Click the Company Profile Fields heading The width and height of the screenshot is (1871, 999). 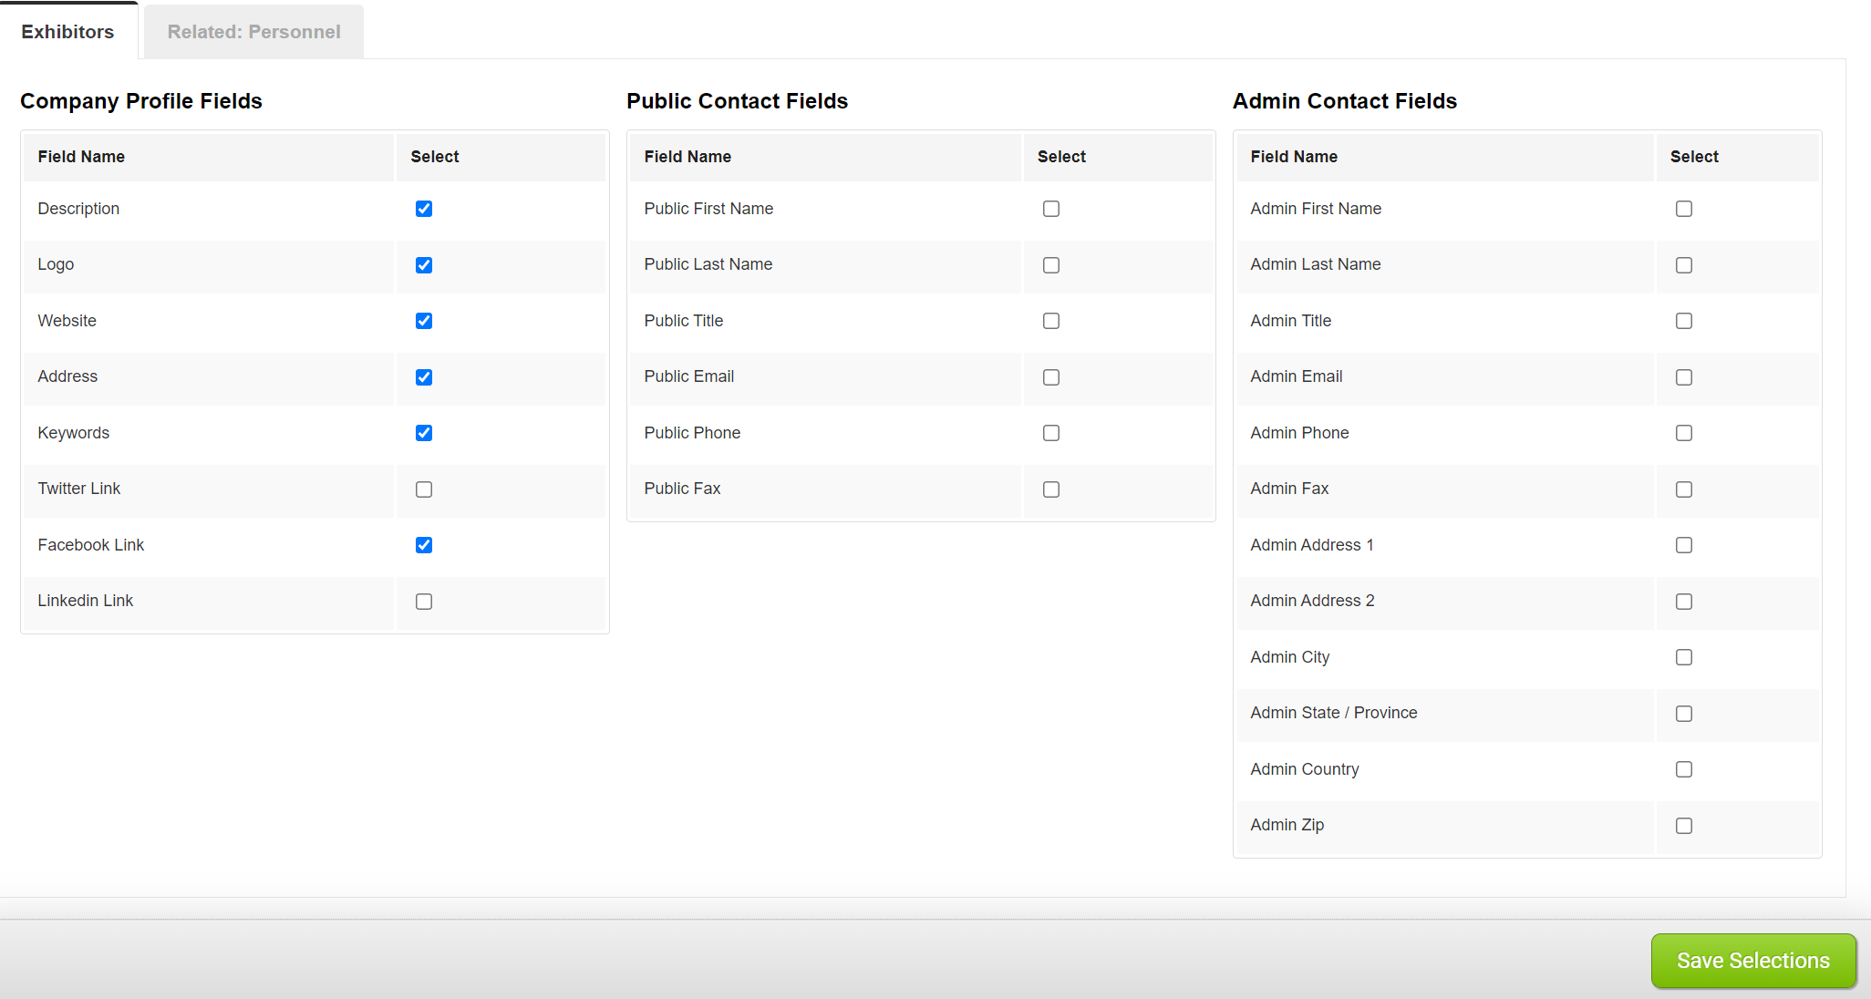pyautogui.click(x=141, y=101)
